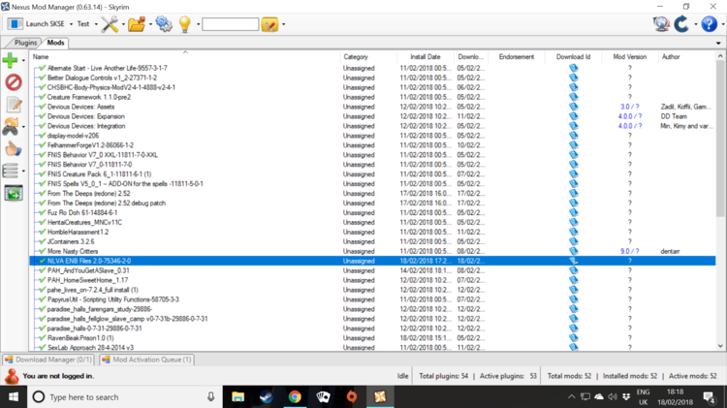Toggle checkmark for Better Dialogue Controls mod
Viewport: 727px width, 408px height.
tap(43, 78)
